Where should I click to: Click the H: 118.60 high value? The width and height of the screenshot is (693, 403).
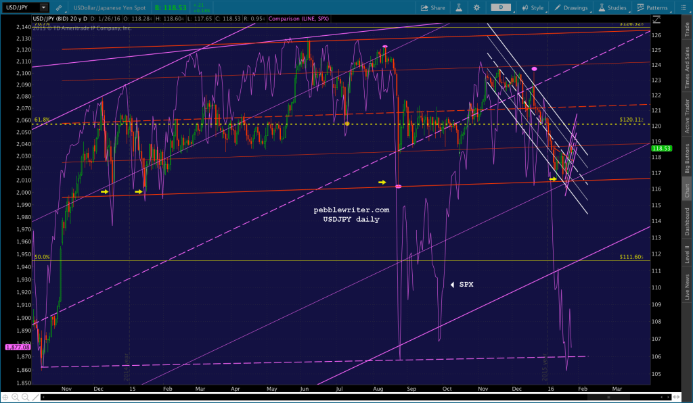(169, 19)
